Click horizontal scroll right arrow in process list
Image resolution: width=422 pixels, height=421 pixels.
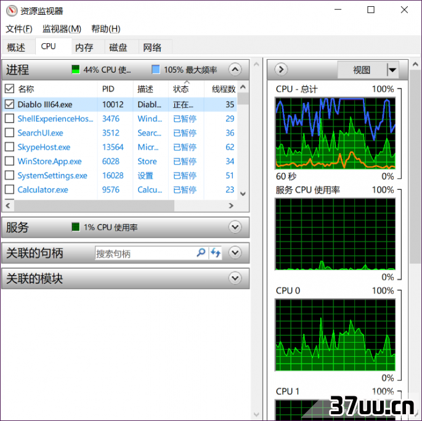pos(231,206)
